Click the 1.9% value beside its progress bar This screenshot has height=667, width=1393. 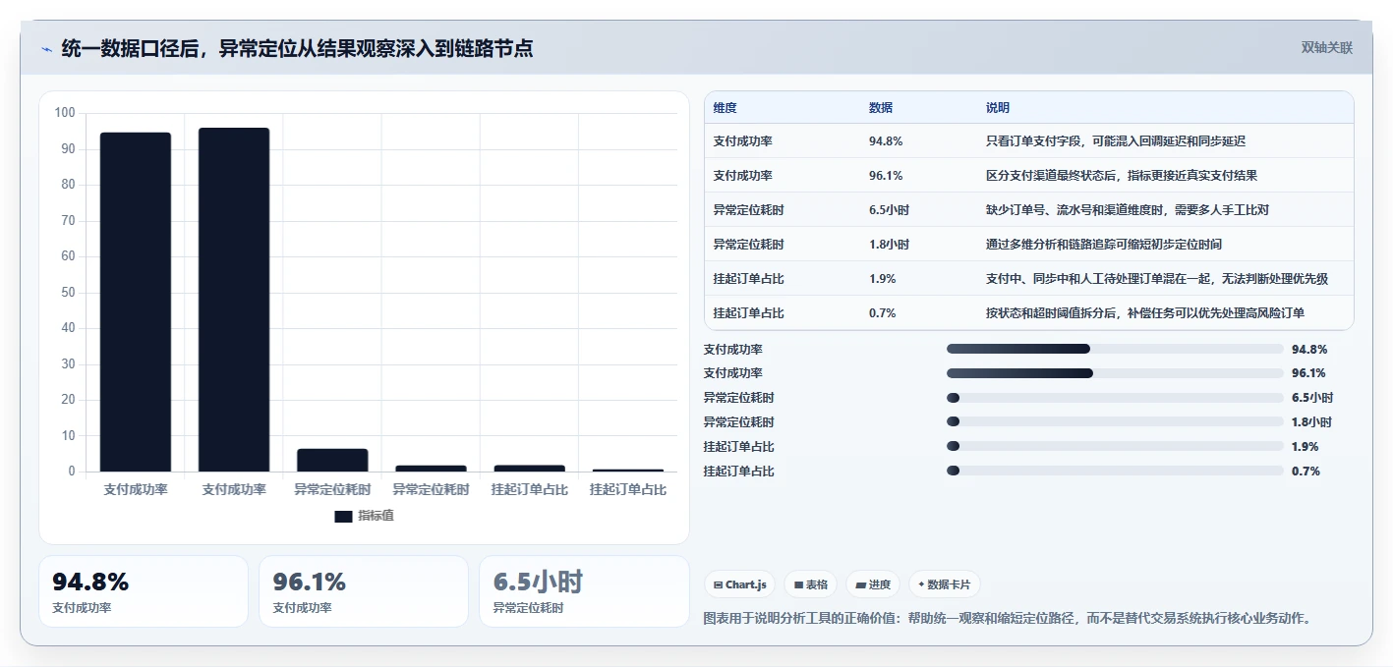pos(1306,447)
